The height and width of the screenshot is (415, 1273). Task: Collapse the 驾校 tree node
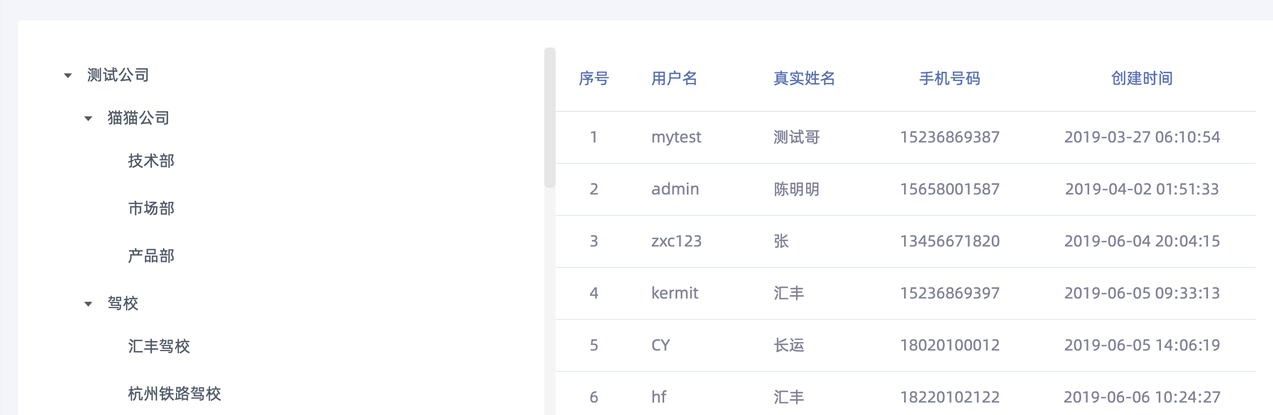(89, 304)
